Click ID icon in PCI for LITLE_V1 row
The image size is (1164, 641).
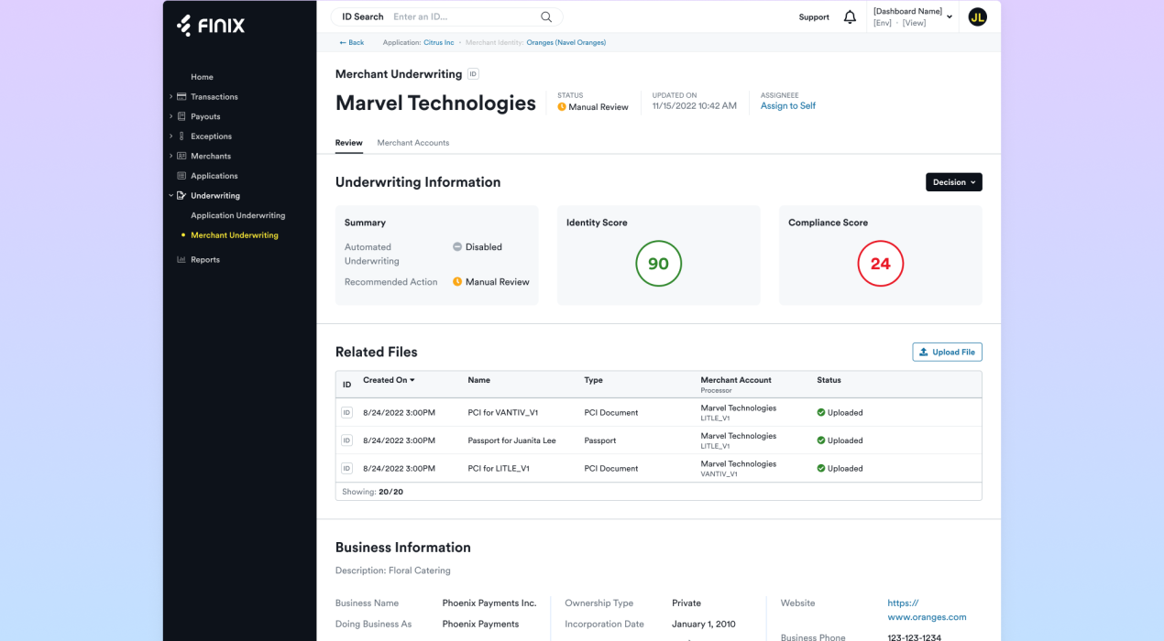(x=346, y=468)
